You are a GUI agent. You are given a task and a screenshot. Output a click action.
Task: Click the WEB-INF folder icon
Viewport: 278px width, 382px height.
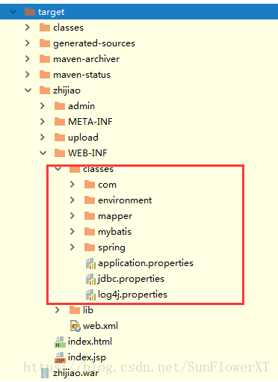60,153
